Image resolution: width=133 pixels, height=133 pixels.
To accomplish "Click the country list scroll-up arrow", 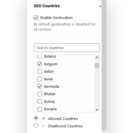I will [x=97, y=58].
